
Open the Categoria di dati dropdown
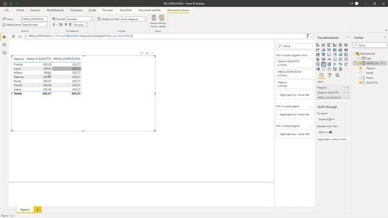click(133, 19)
